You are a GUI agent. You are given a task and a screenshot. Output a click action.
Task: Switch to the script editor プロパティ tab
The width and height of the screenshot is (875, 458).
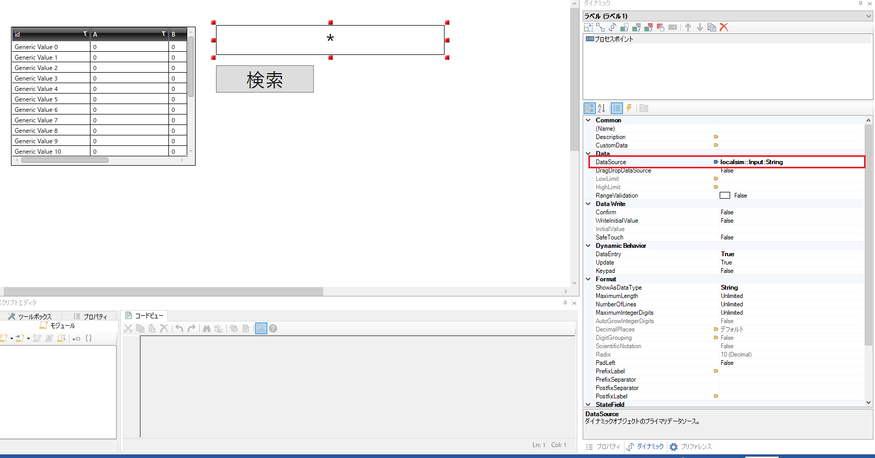click(90, 316)
